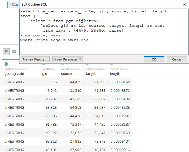Click the number type icon above target

tap(88, 64)
